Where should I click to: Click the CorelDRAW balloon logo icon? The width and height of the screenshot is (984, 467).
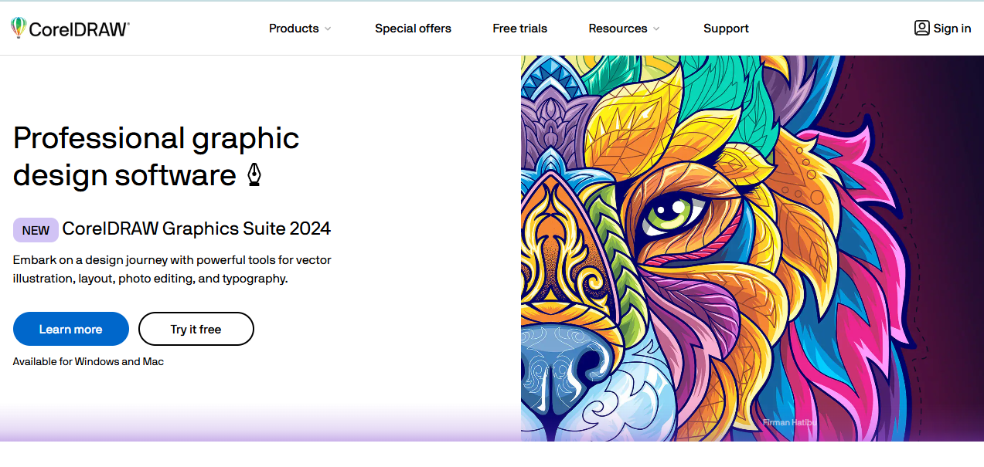(18, 28)
